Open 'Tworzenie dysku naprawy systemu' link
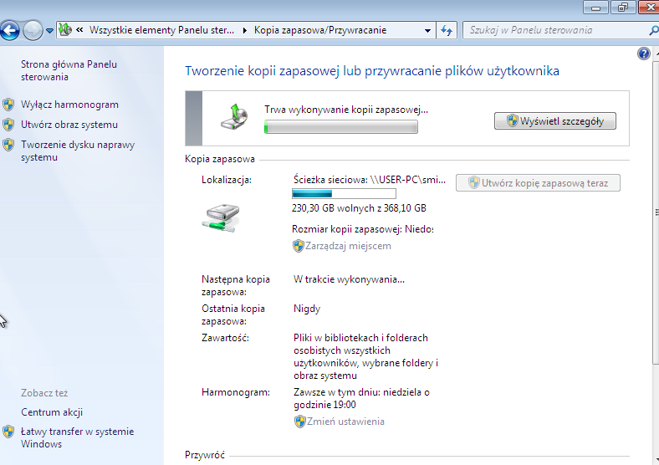Viewport: 659px width, 465px height. (78, 151)
